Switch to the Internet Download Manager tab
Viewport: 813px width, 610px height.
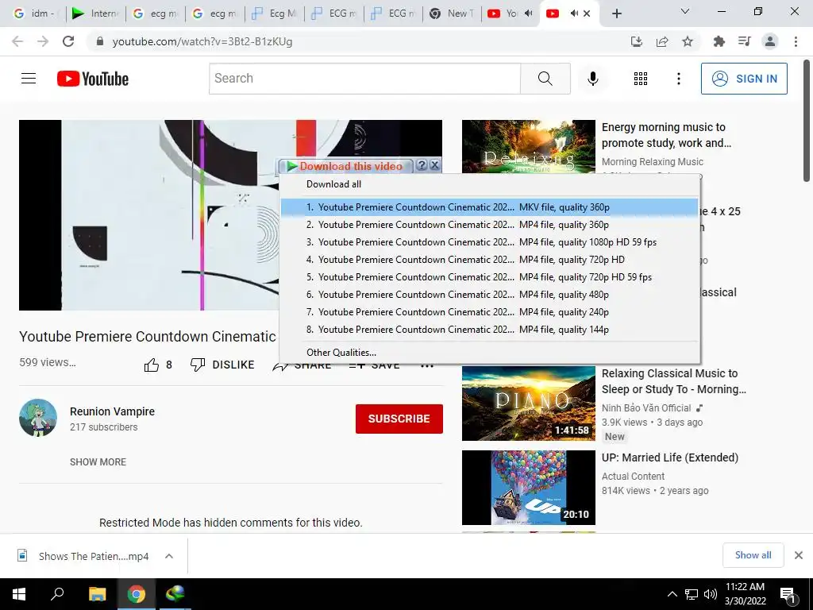click(x=96, y=14)
